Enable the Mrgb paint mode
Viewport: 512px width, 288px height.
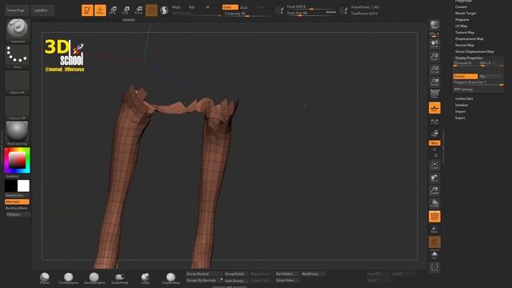[x=176, y=7]
